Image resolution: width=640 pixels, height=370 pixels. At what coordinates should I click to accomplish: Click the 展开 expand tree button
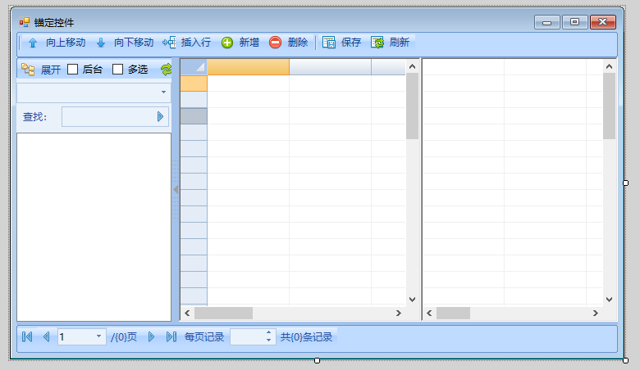click(41, 70)
